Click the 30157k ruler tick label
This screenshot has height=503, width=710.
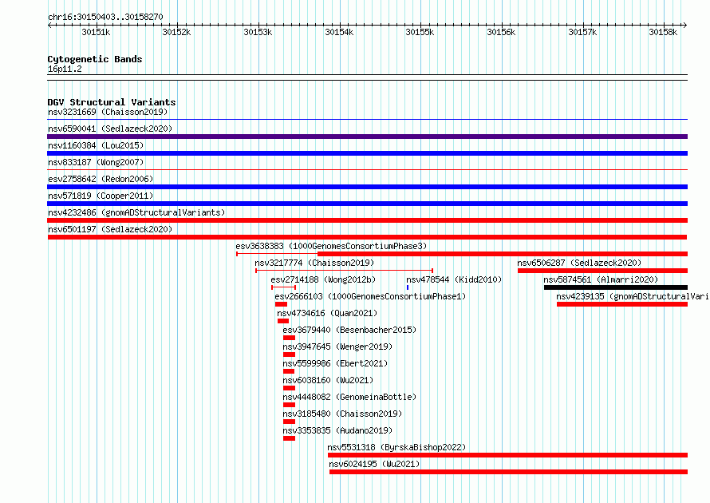(x=582, y=32)
